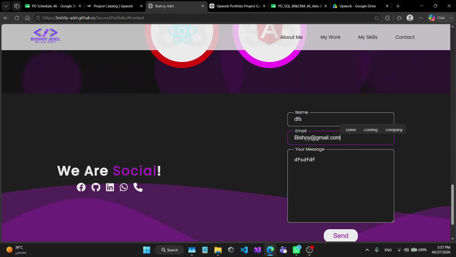
Task: Click the battery 100% indicator
Action: (x=419, y=250)
